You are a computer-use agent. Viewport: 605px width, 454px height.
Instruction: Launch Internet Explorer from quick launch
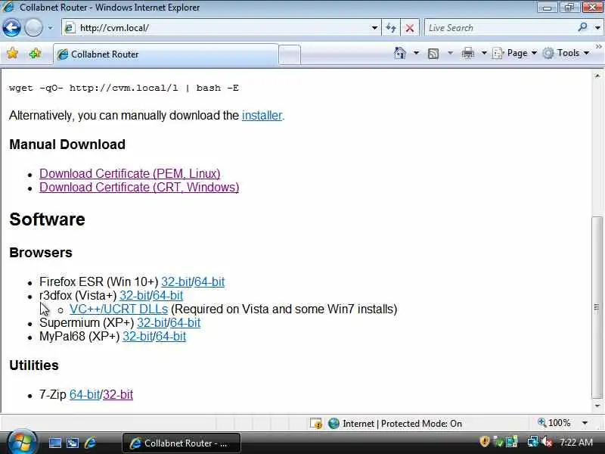[x=90, y=443]
